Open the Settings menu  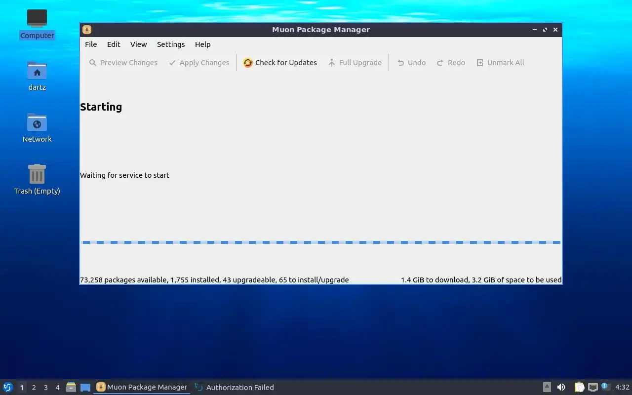point(171,44)
